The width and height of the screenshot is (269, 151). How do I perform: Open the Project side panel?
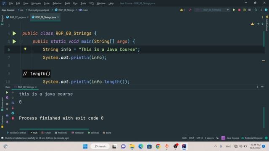point(2,20)
